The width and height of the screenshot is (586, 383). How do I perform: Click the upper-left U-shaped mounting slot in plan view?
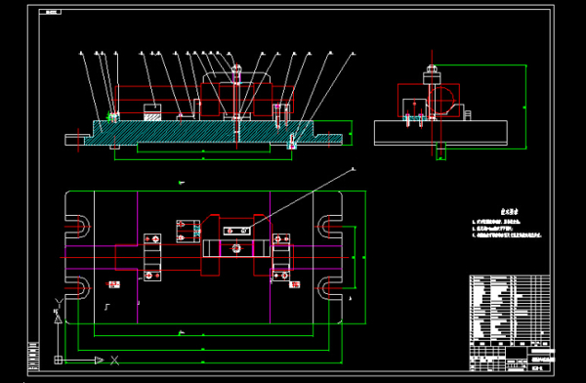pos(78,227)
